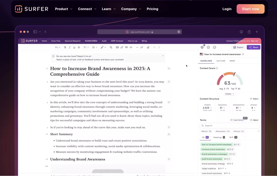Click the insert link icon
This screenshot has height=176, width=277.
click(122, 47)
